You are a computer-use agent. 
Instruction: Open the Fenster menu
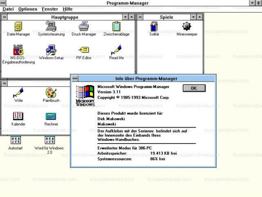coord(50,9)
